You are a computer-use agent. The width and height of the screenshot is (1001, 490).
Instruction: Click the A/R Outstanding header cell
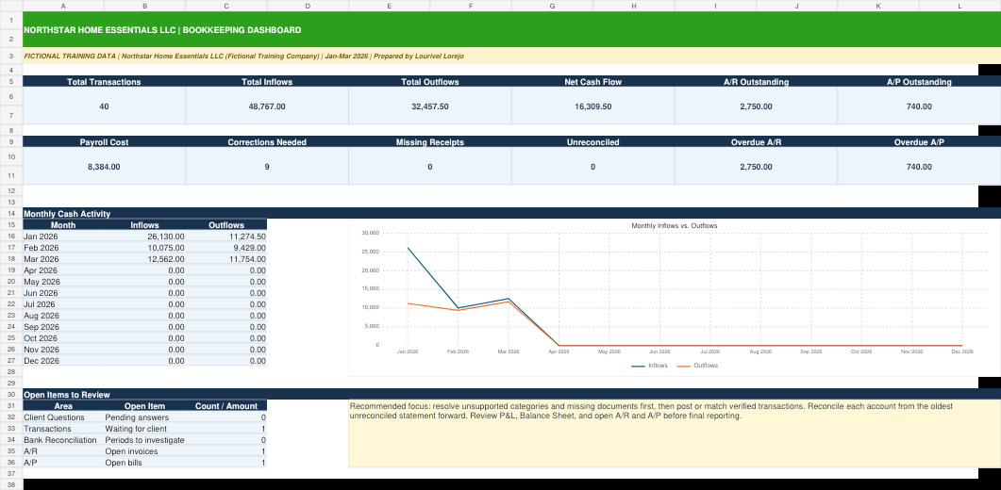click(756, 82)
